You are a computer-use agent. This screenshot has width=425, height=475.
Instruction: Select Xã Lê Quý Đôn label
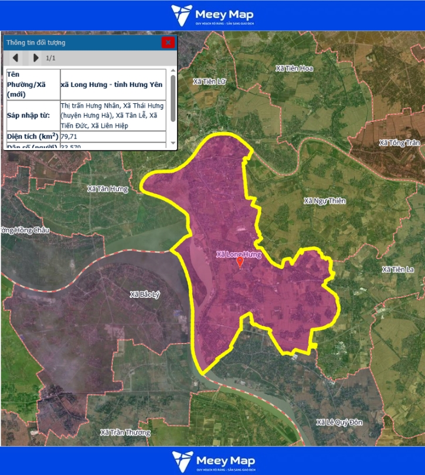[339, 422]
